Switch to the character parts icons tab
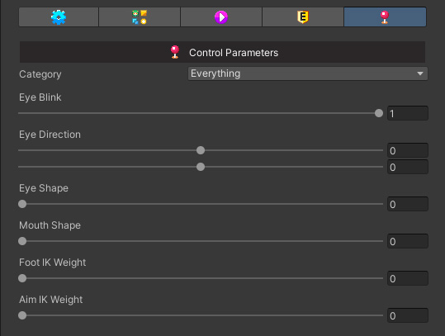Viewport: 445px width, 336px height. (140, 17)
